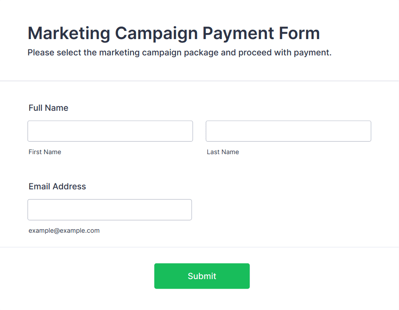Click the word Address in the email label

[x=69, y=186]
